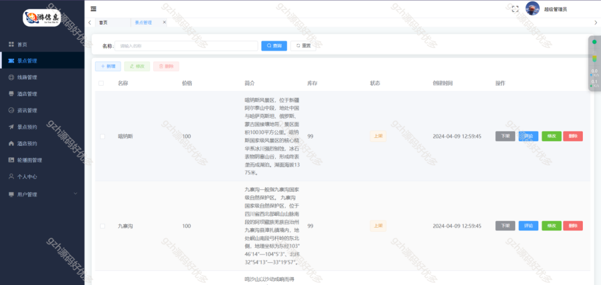
Task: Click the 创建时间 column header
Action: (443, 83)
